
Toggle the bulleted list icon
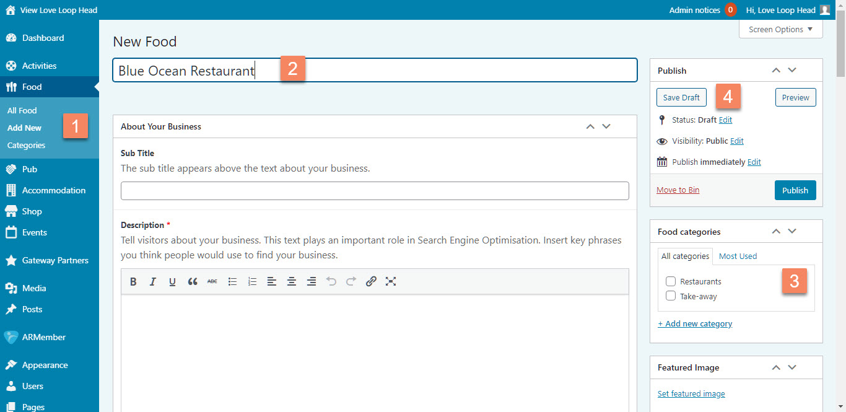coord(232,281)
